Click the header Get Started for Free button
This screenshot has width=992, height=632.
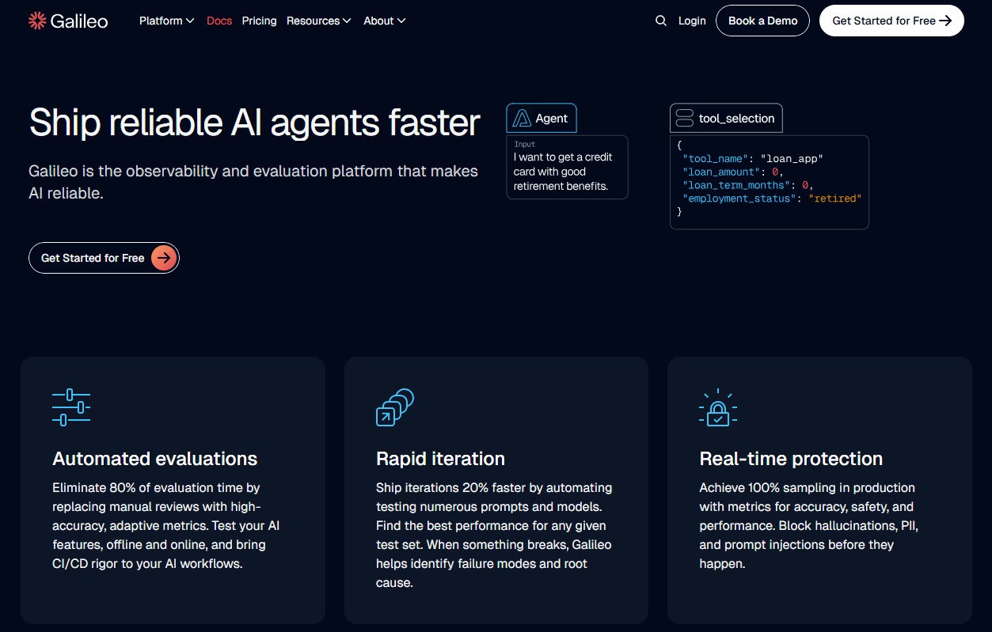pos(891,21)
